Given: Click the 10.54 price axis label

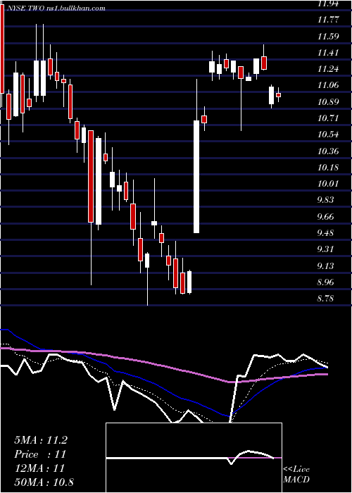Looking at the screenshot, I should pyautogui.click(x=328, y=135).
